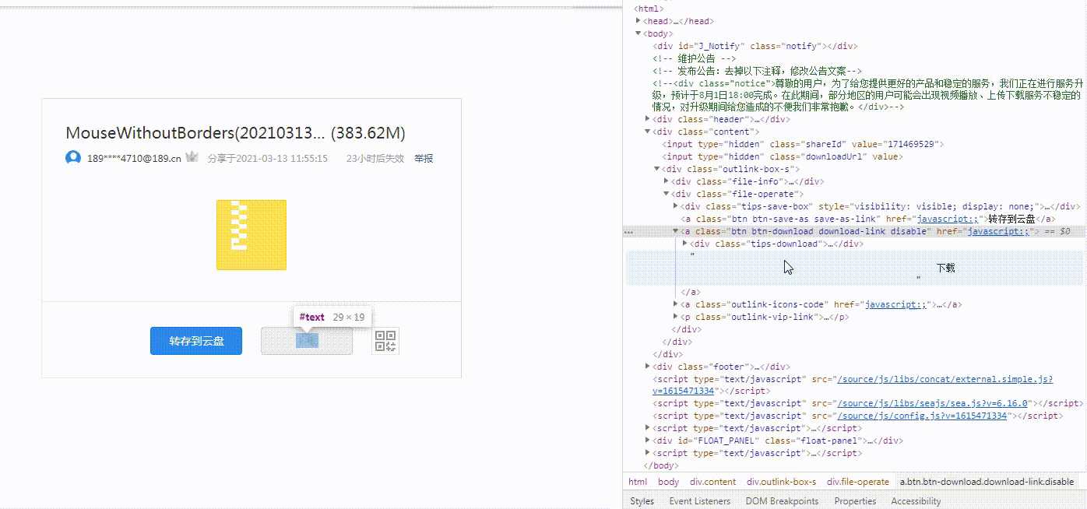Image resolution: width=1087 pixels, height=509 pixels.
Task: Collapse the outlink-box-s div node
Action: click(x=657, y=169)
